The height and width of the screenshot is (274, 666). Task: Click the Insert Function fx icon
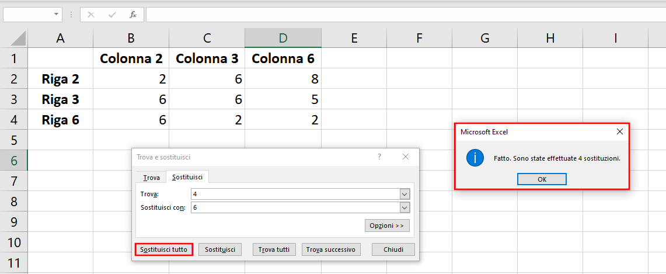[x=133, y=15]
